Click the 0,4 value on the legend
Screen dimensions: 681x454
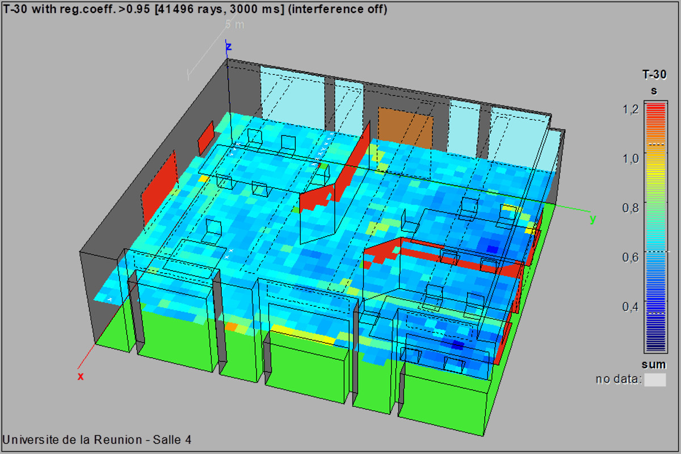(x=631, y=306)
